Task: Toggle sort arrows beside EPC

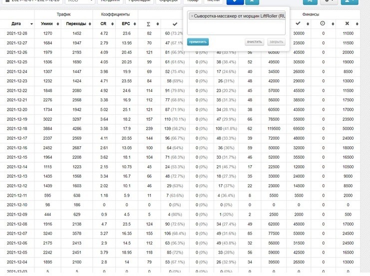Action: (x=135, y=24)
